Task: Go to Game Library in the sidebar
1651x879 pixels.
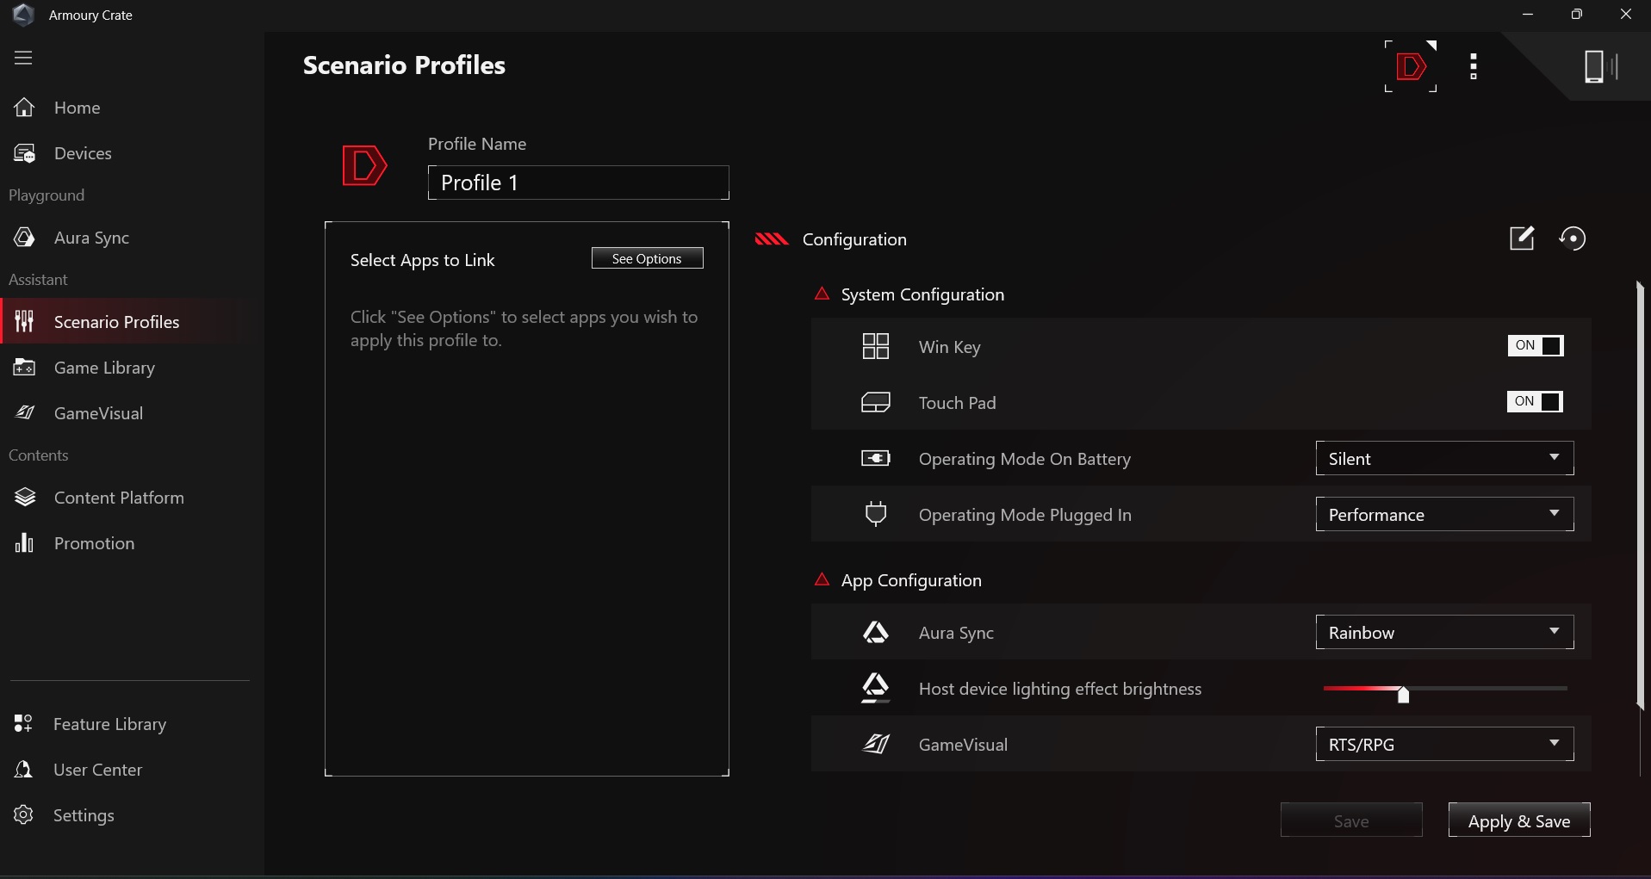Action: click(x=104, y=368)
